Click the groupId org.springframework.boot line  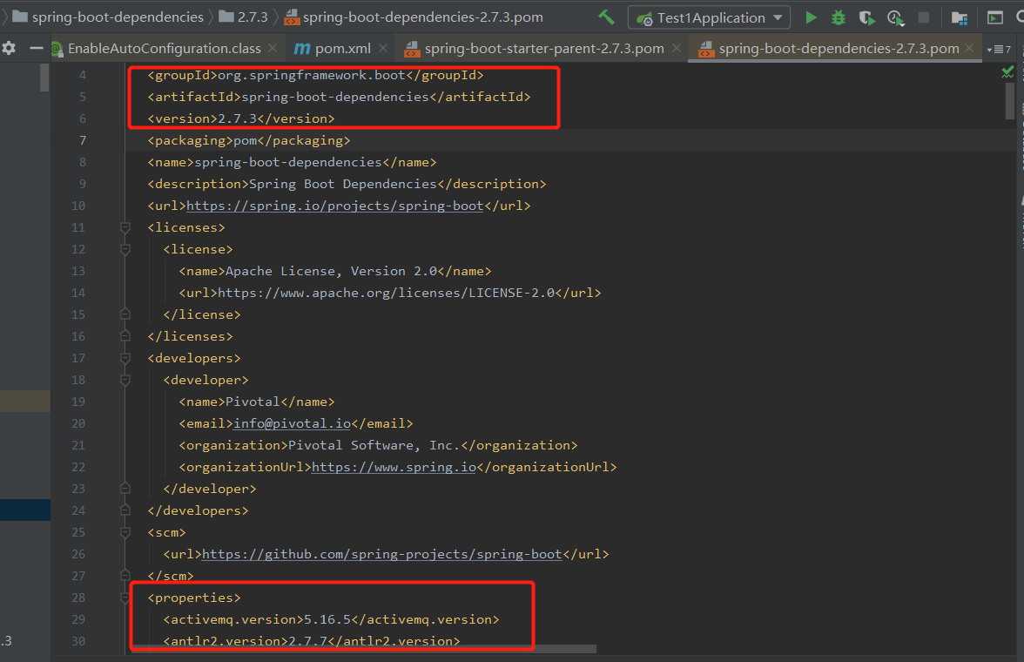click(x=315, y=75)
